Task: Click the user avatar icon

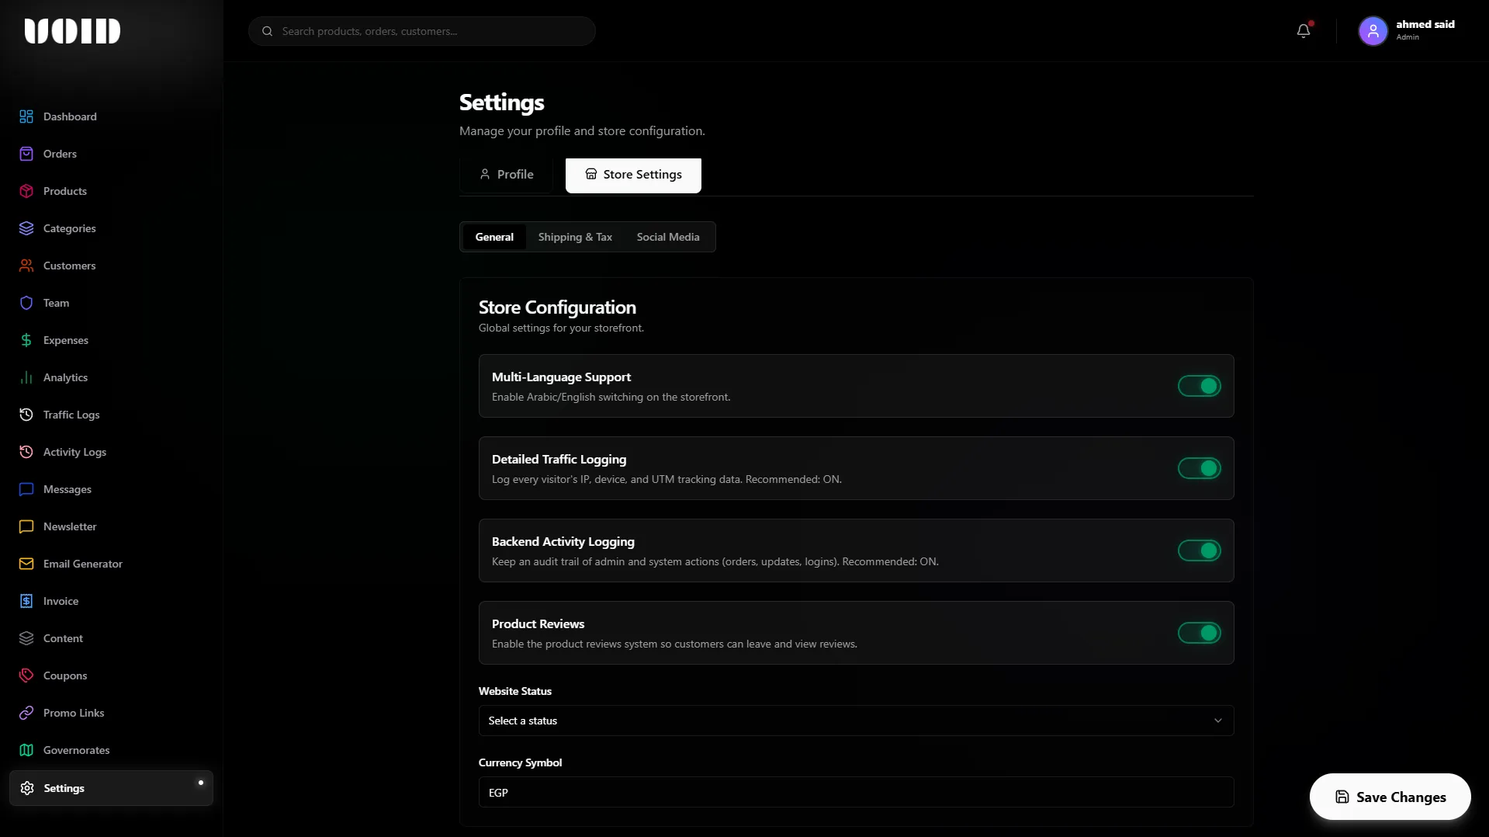Action: click(1373, 31)
